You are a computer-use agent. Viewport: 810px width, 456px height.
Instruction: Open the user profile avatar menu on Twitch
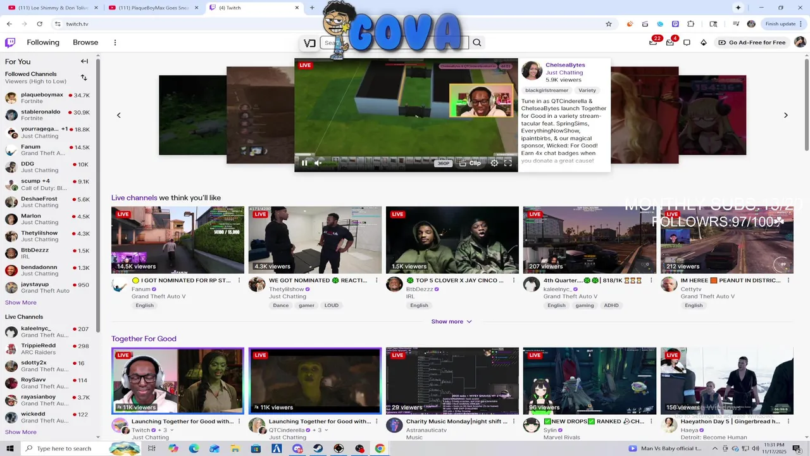[x=800, y=42]
